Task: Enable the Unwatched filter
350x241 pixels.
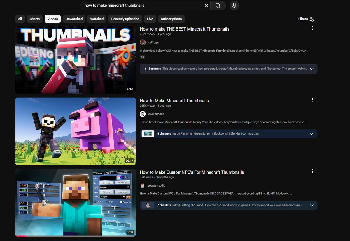Action: [74, 19]
